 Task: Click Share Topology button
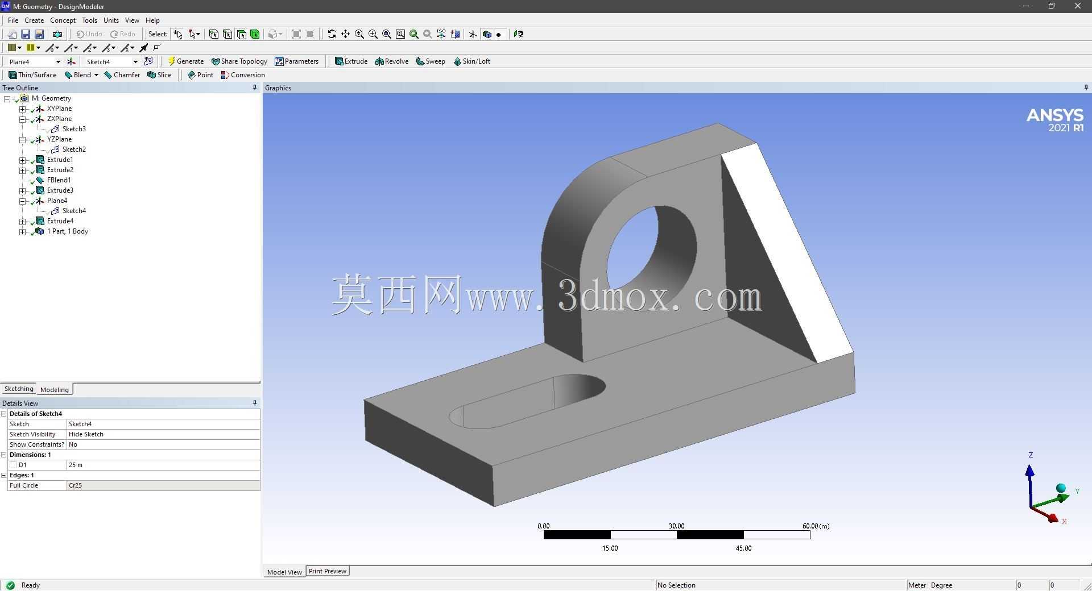pos(239,61)
